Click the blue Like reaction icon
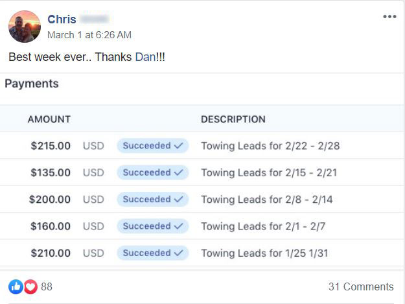 [16, 286]
